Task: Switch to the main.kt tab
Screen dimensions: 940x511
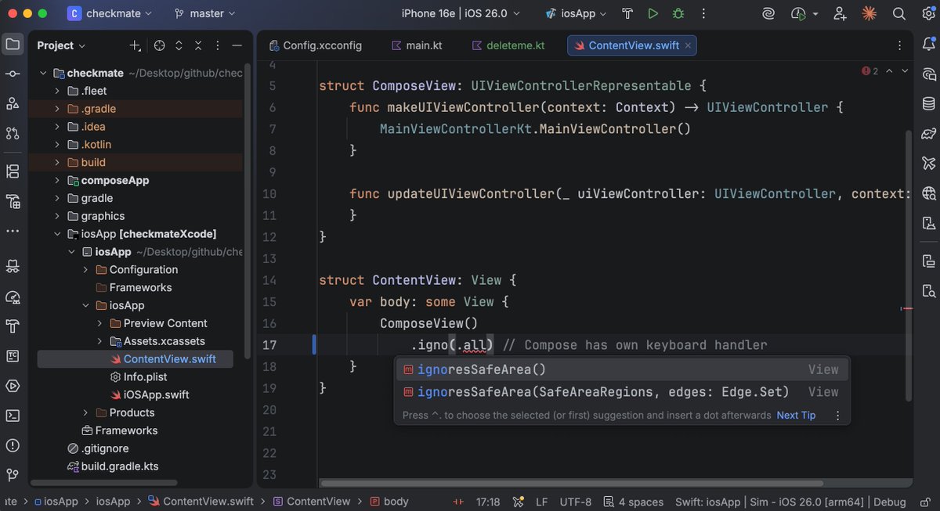Action: pos(417,45)
